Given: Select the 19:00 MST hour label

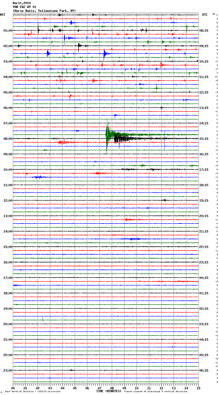Looking at the screenshot, I should (x=8, y=309).
